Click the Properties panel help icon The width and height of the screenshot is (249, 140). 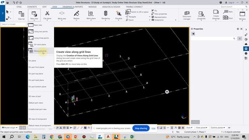[x=238, y=29]
